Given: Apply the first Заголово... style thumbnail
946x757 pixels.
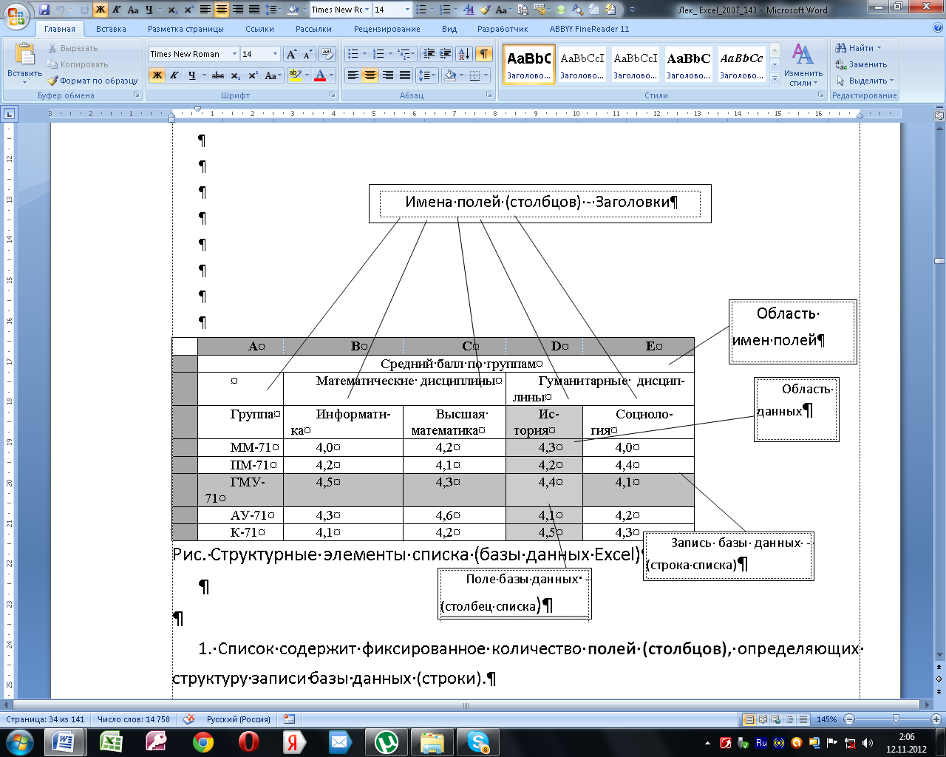Looking at the screenshot, I should pyautogui.click(x=528, y=65).
